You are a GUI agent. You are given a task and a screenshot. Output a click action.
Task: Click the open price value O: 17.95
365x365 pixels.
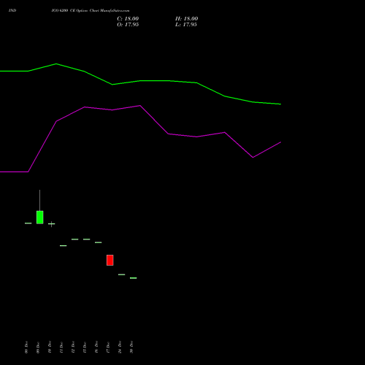pos(128,25)
